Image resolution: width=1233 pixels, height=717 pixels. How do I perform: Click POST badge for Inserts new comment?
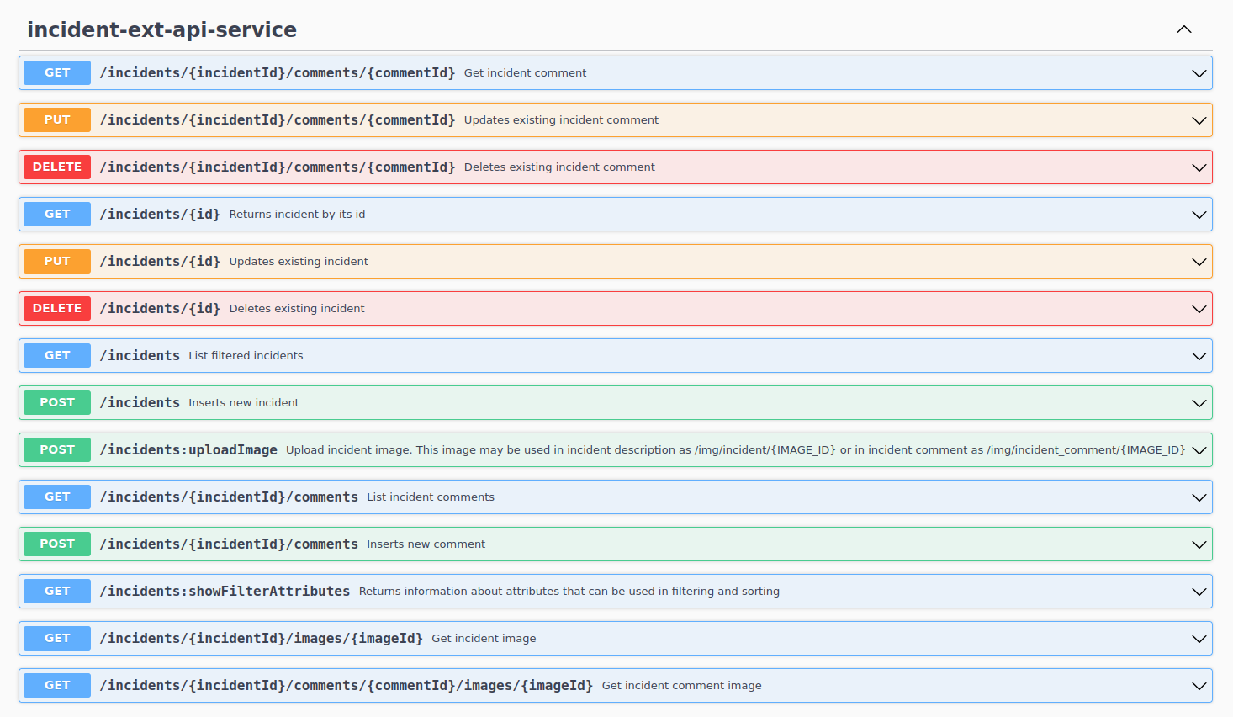tap(57, 544)
